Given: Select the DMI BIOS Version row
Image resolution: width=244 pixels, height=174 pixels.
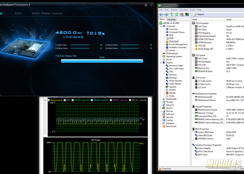Looking at the screenshot, I should tap(219, 139).
